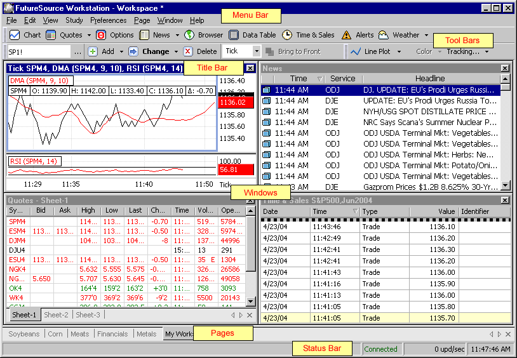Screen dimensions: 517x358
Task: Click the green Add plus icon
Action: tap(93, 51)
